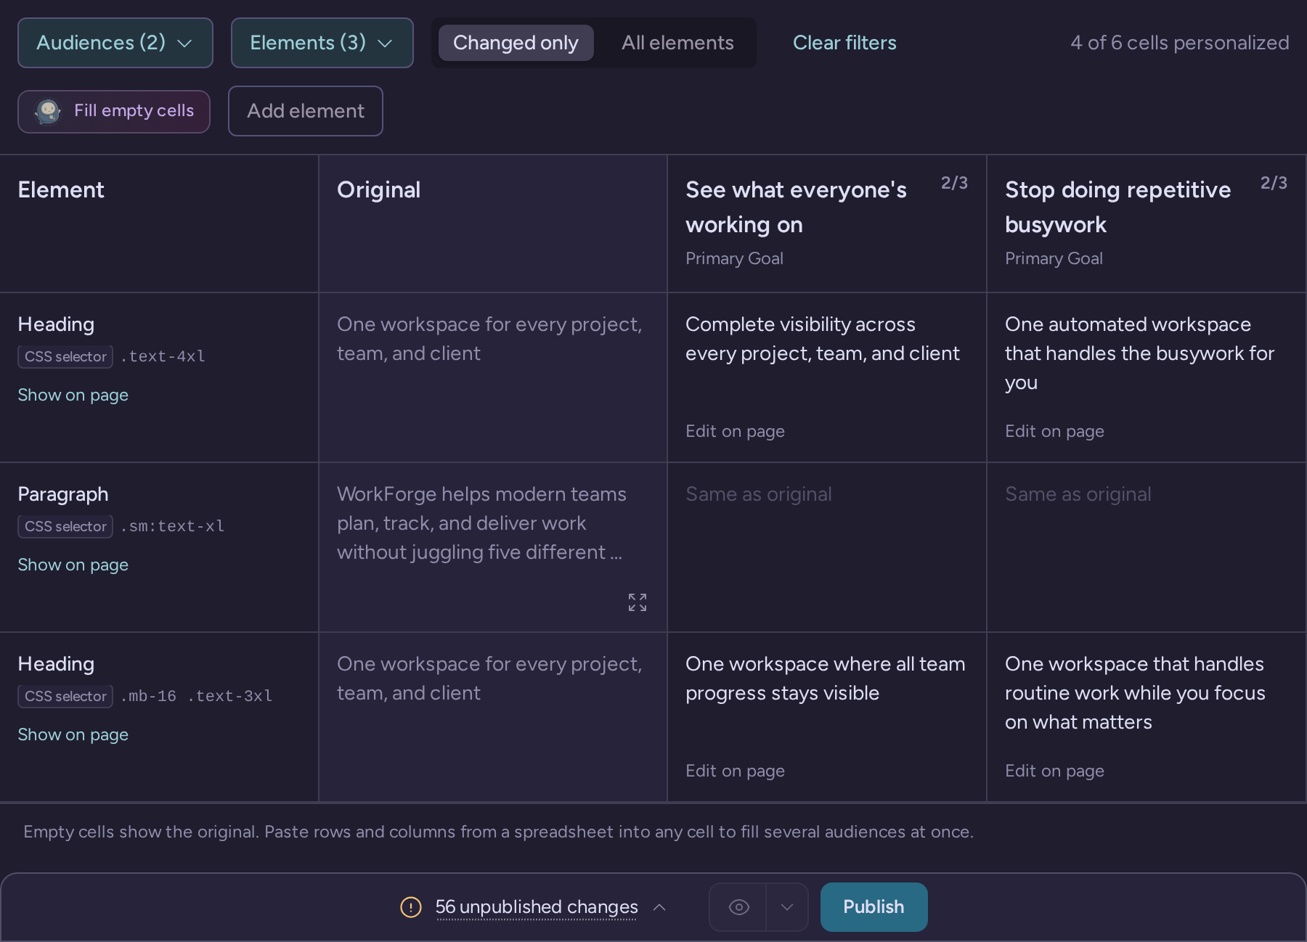Image resolution: width=1307 pixels, height=942 pixels.
Task: Click the 'Complete visibility across every project' cell text
Action: (823, 339)
